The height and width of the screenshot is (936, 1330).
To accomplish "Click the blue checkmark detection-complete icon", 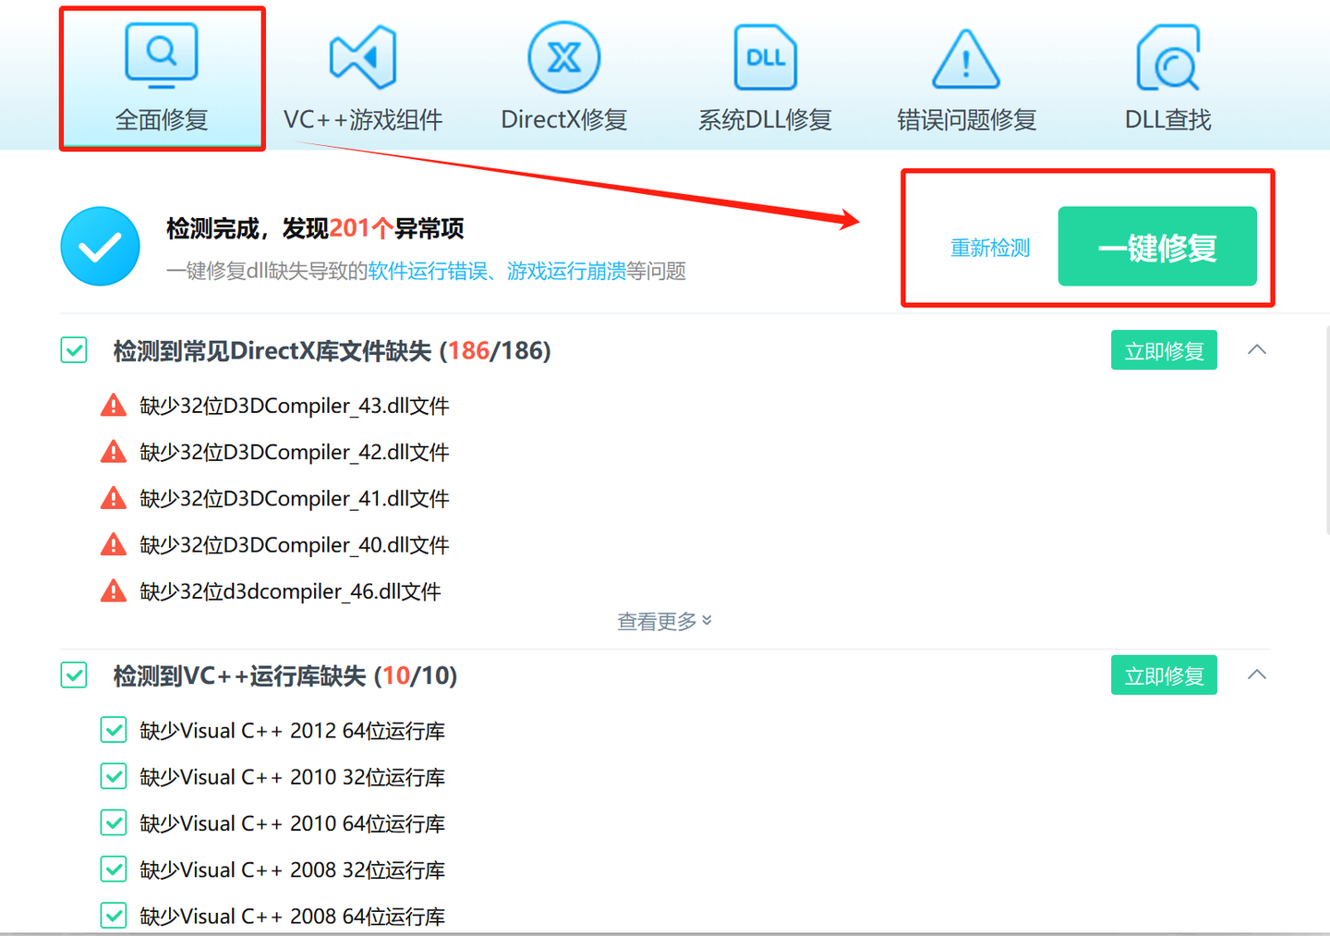I will click(x=100, y=246).
